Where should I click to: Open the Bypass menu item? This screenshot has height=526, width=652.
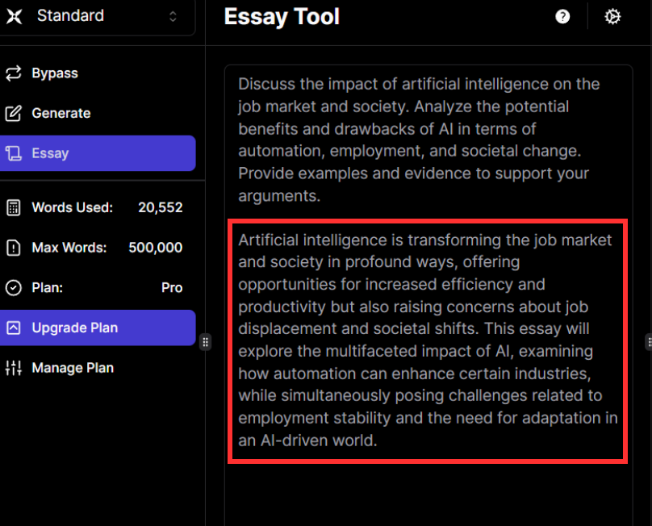pyautogui.click(x=55, y=73)
